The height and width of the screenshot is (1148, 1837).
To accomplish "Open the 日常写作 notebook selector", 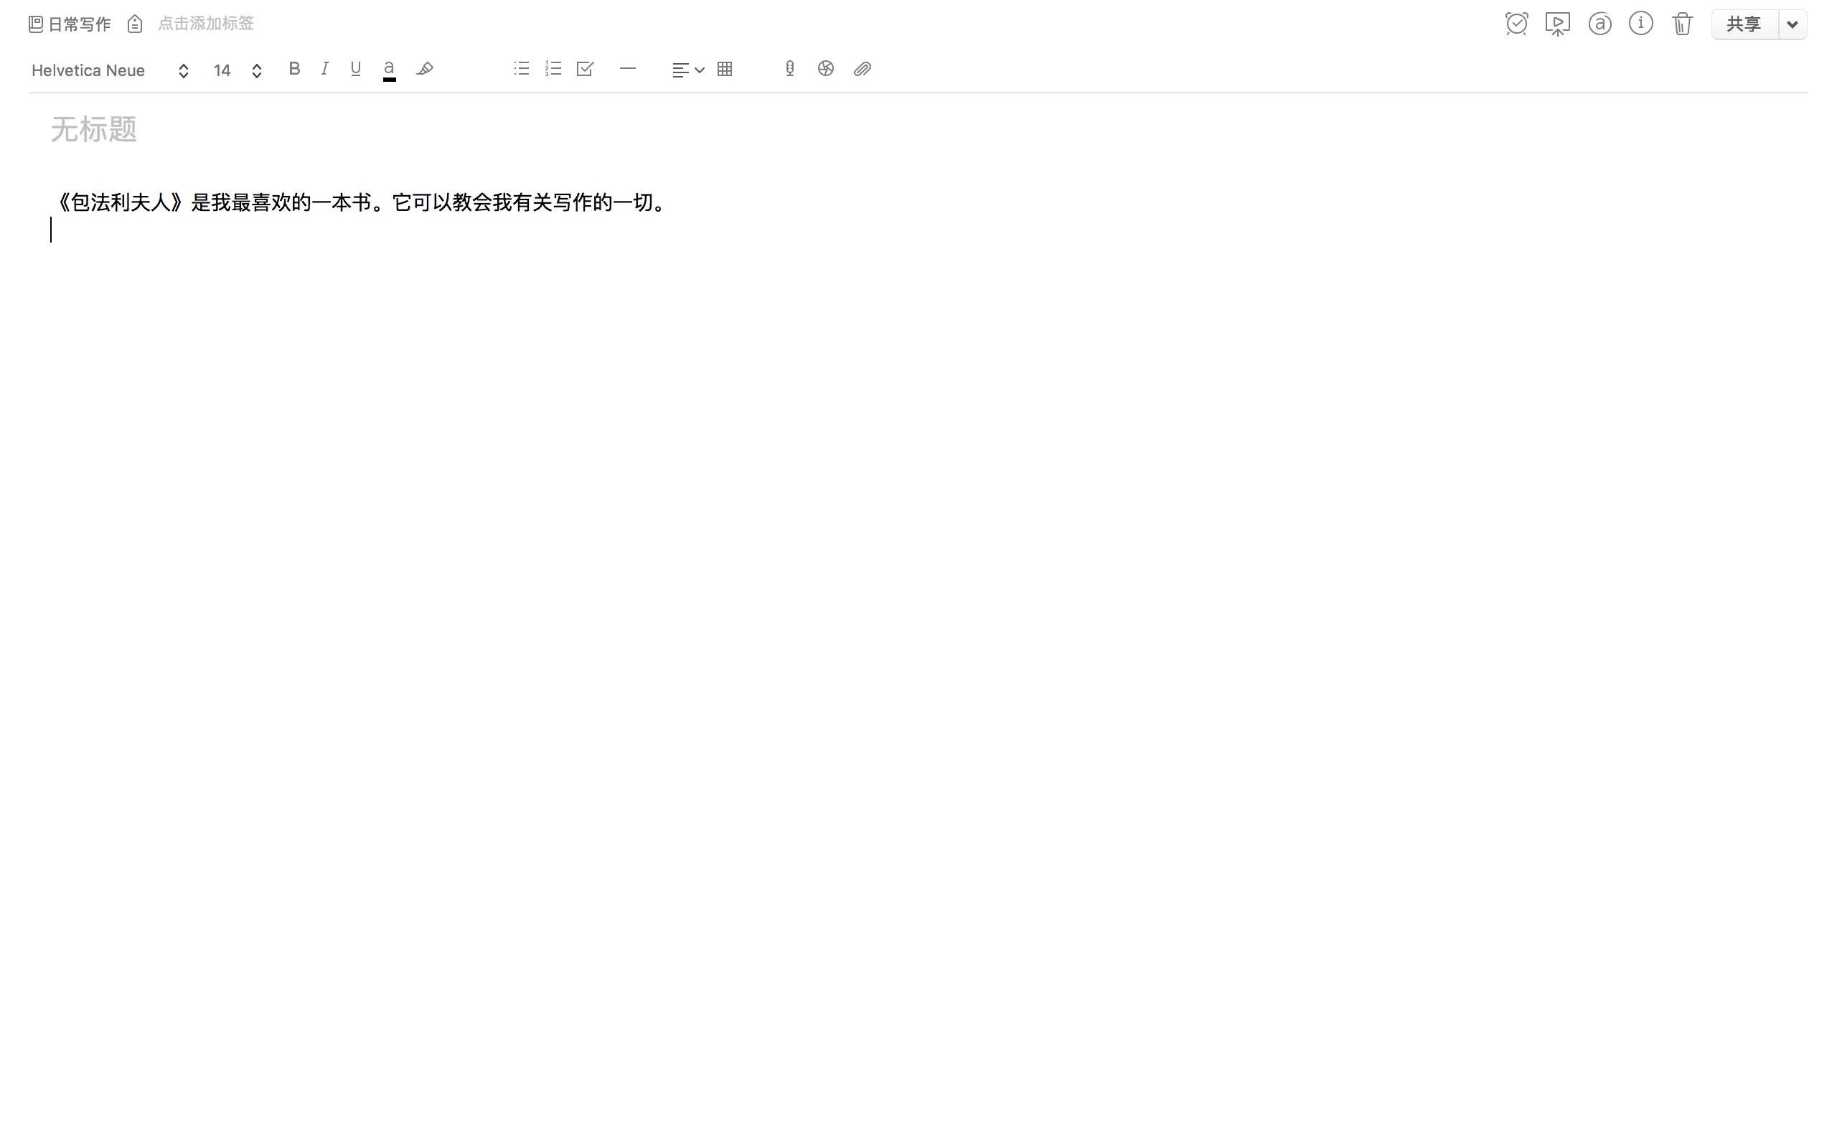I will (70, 24).
